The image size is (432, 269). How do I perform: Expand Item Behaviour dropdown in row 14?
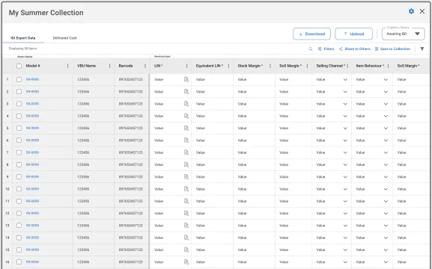click(386, 238)
